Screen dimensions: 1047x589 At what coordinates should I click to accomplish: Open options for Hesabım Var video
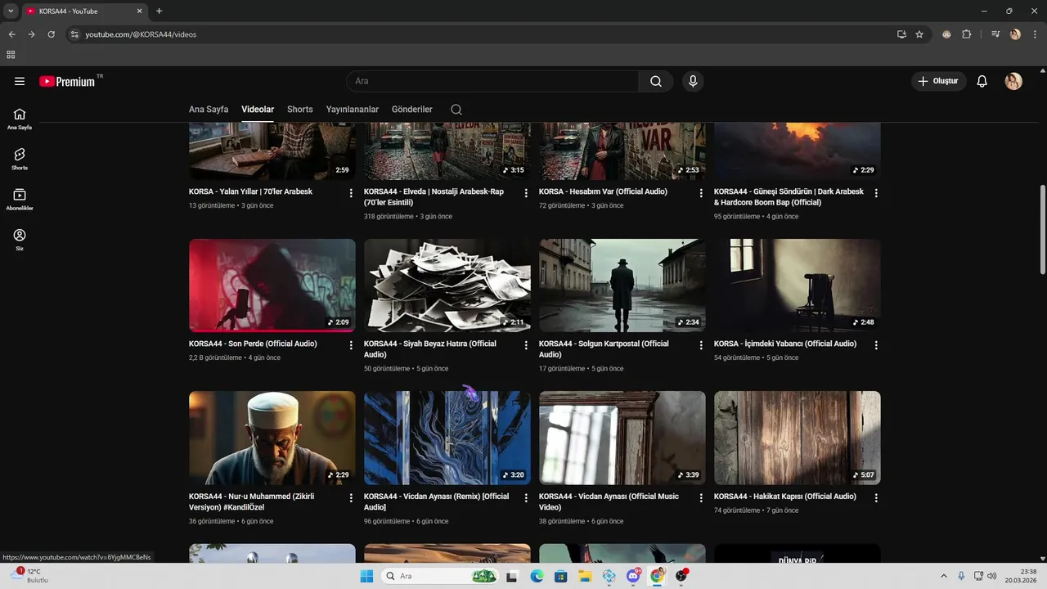pos(701,193)
